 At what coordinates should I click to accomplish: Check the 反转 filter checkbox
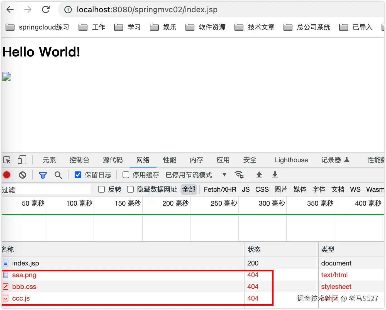[101, 190]
